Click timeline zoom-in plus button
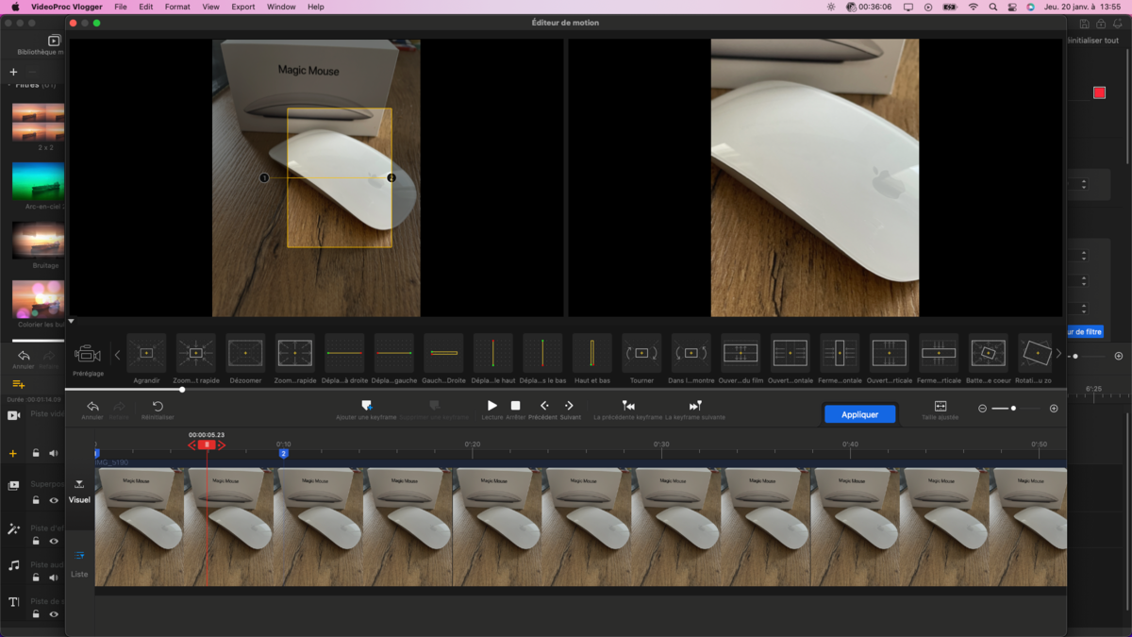The image size is (1132, 637). pyautogui.click(x=1054, y=409)
